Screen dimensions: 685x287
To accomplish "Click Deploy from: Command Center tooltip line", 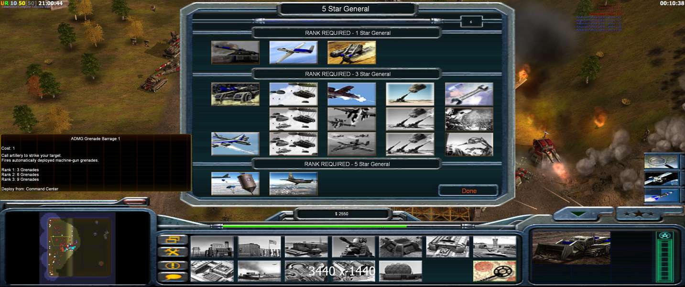I will 30,189.
